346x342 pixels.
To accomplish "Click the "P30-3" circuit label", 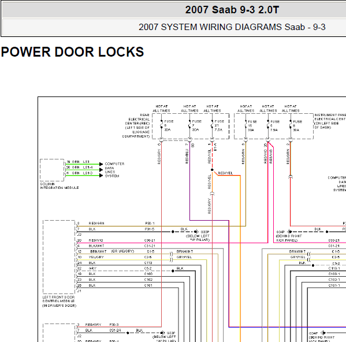I will 114,325.
